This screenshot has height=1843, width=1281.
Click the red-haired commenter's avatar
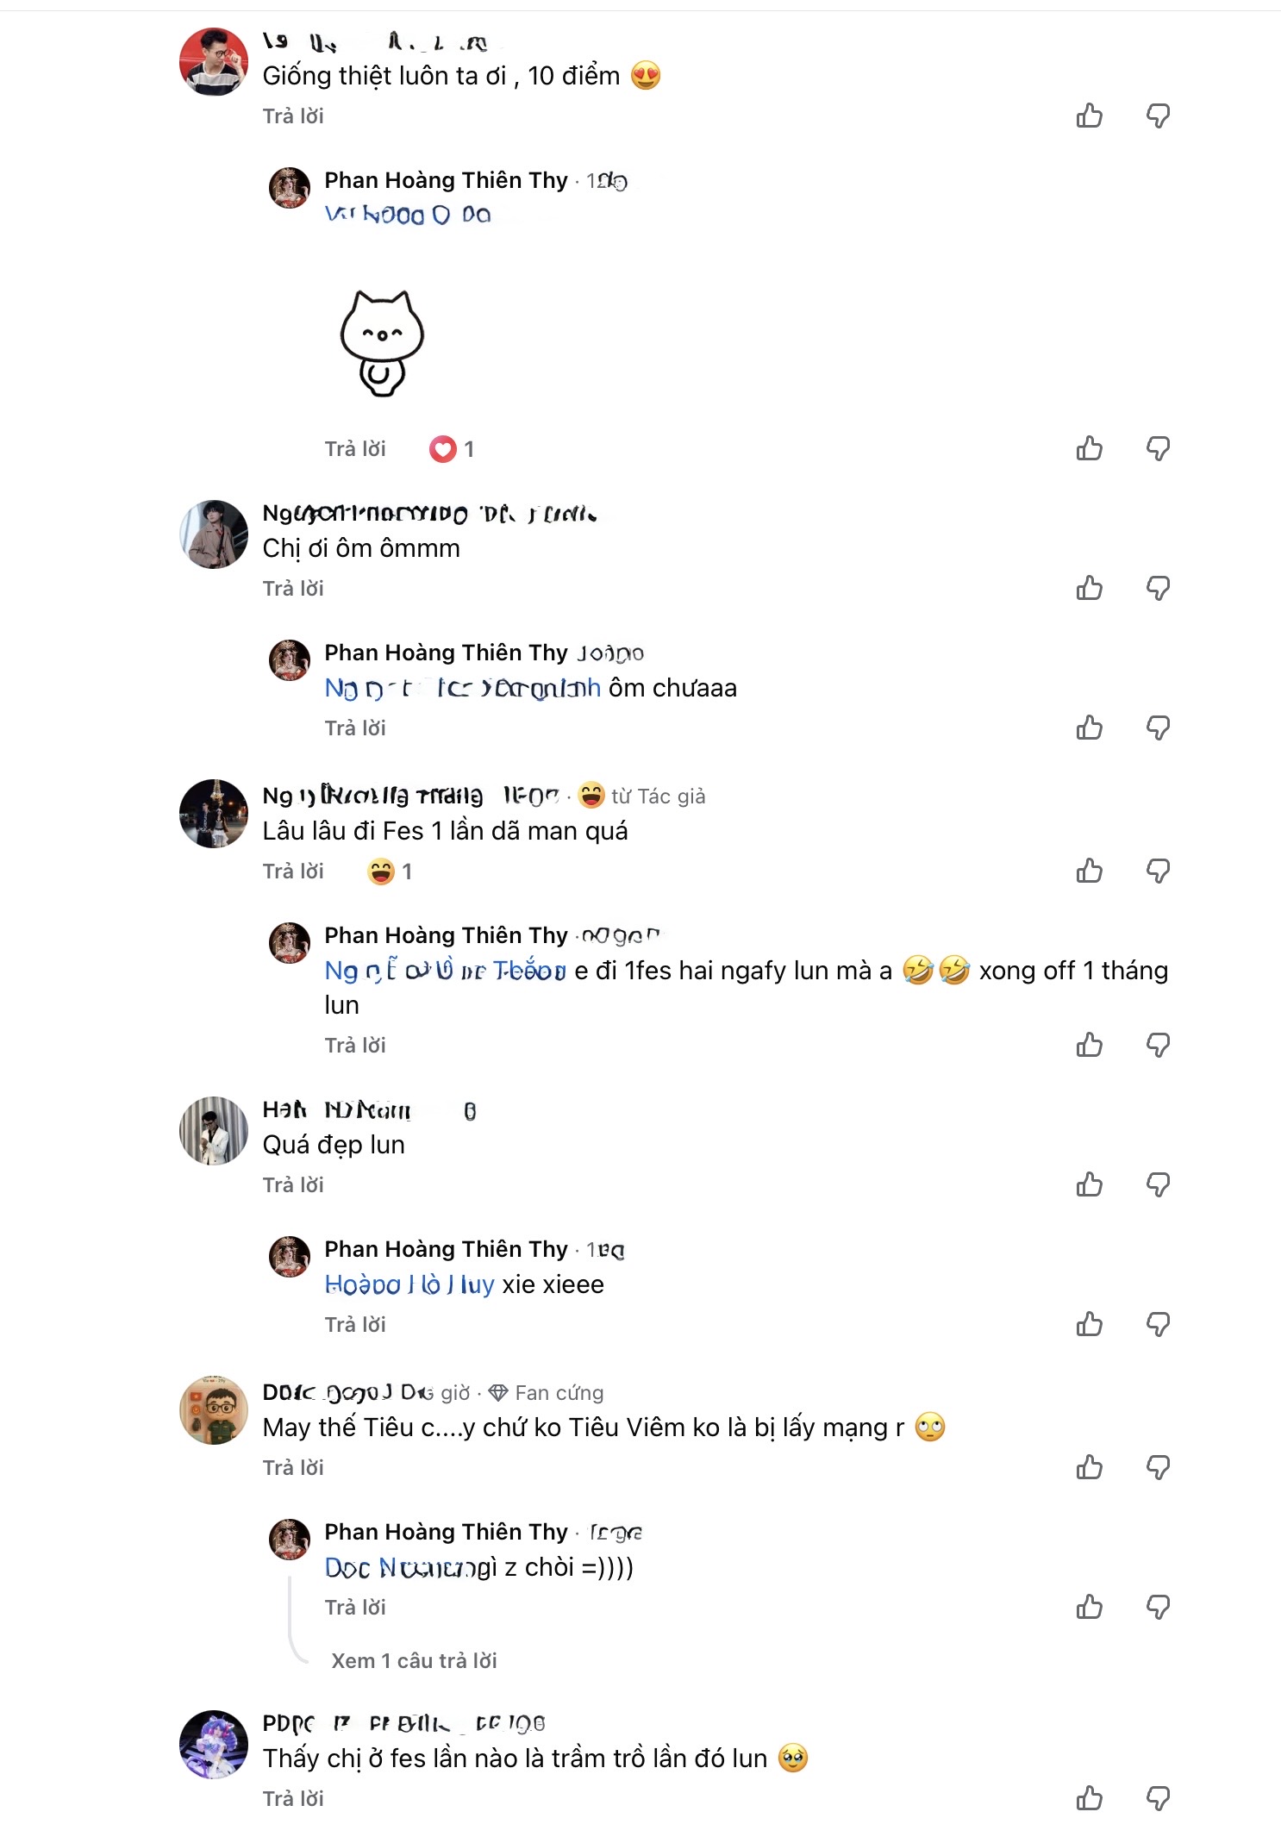214,61
